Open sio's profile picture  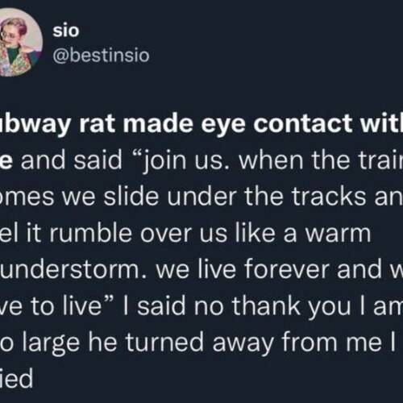coord(19,43)
